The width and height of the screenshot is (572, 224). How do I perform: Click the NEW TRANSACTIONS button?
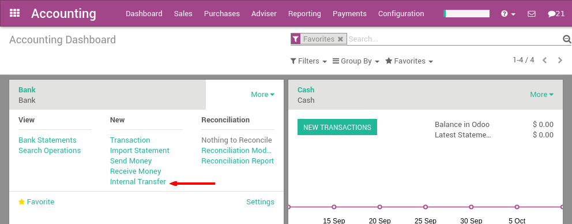337,127
